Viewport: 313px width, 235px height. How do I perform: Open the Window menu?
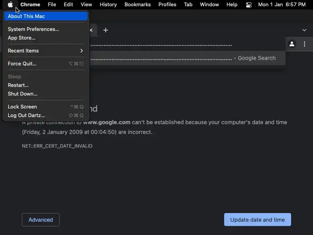pos(209,4)
